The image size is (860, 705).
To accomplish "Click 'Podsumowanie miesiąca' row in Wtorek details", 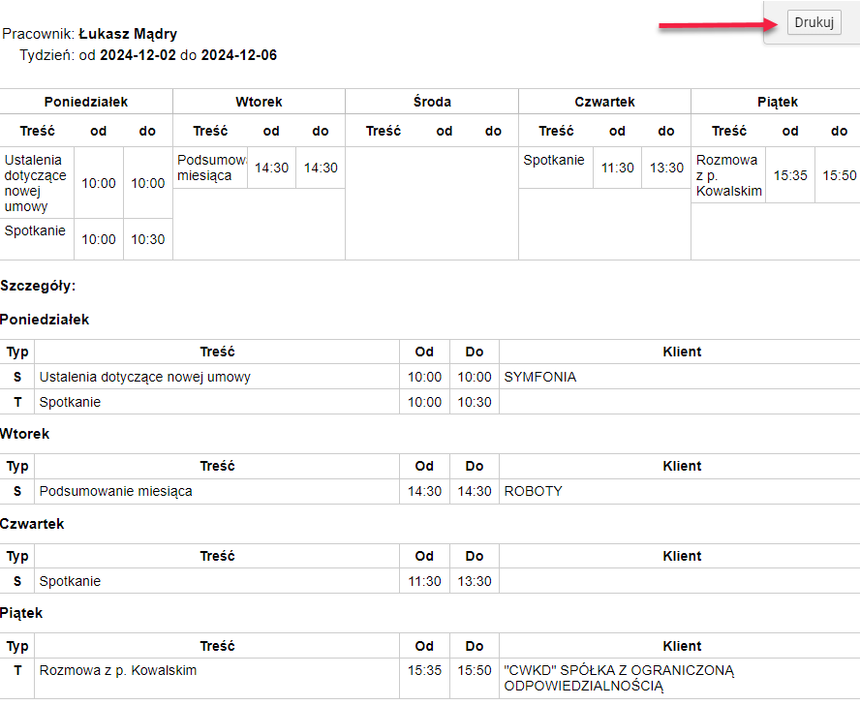I will [x=430, y=491].
